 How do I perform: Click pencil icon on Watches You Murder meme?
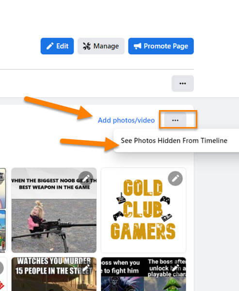[86, 268]
